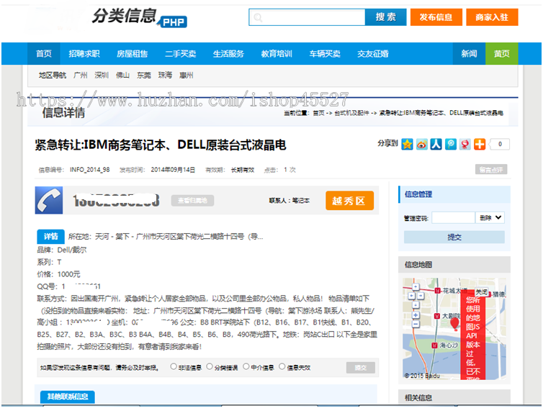Click the red location marker on map
Image resolution: width=543 pixels, height=408 pixels.
454,324
